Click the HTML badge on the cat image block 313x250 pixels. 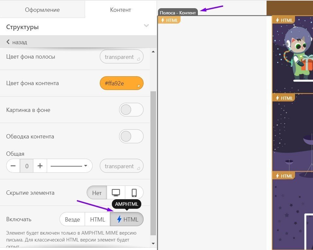pyautogui.click(x=284, y=20)
